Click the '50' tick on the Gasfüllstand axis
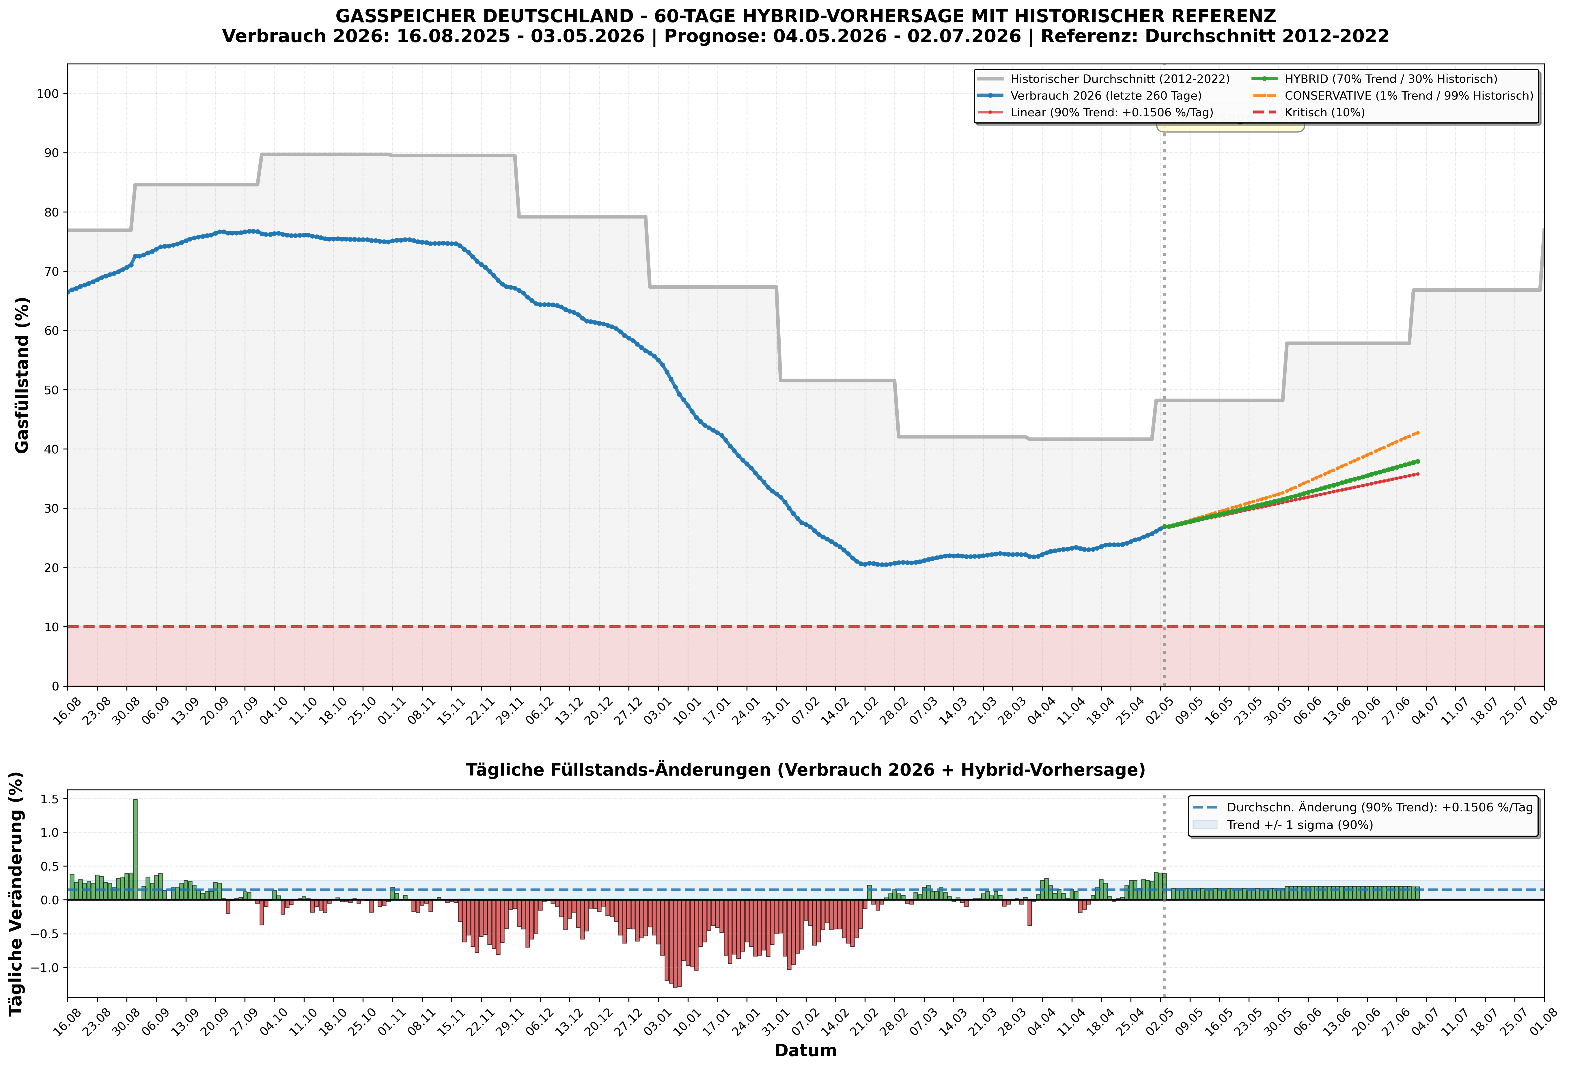This screenshot has width=1569, height=1068. point(51,390)
